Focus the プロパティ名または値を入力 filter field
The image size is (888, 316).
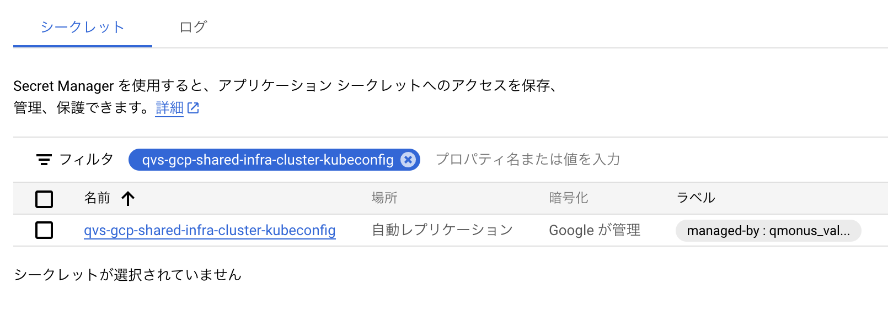click(528, 160)
